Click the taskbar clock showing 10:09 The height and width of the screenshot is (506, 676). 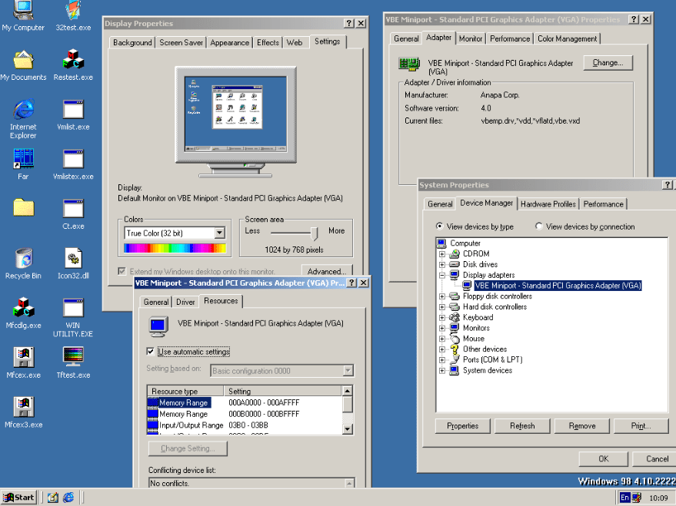tap(658, 498)
